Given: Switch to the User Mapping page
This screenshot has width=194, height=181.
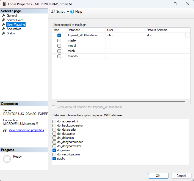Looking at the screenshot, I should [x=16, y=24].
